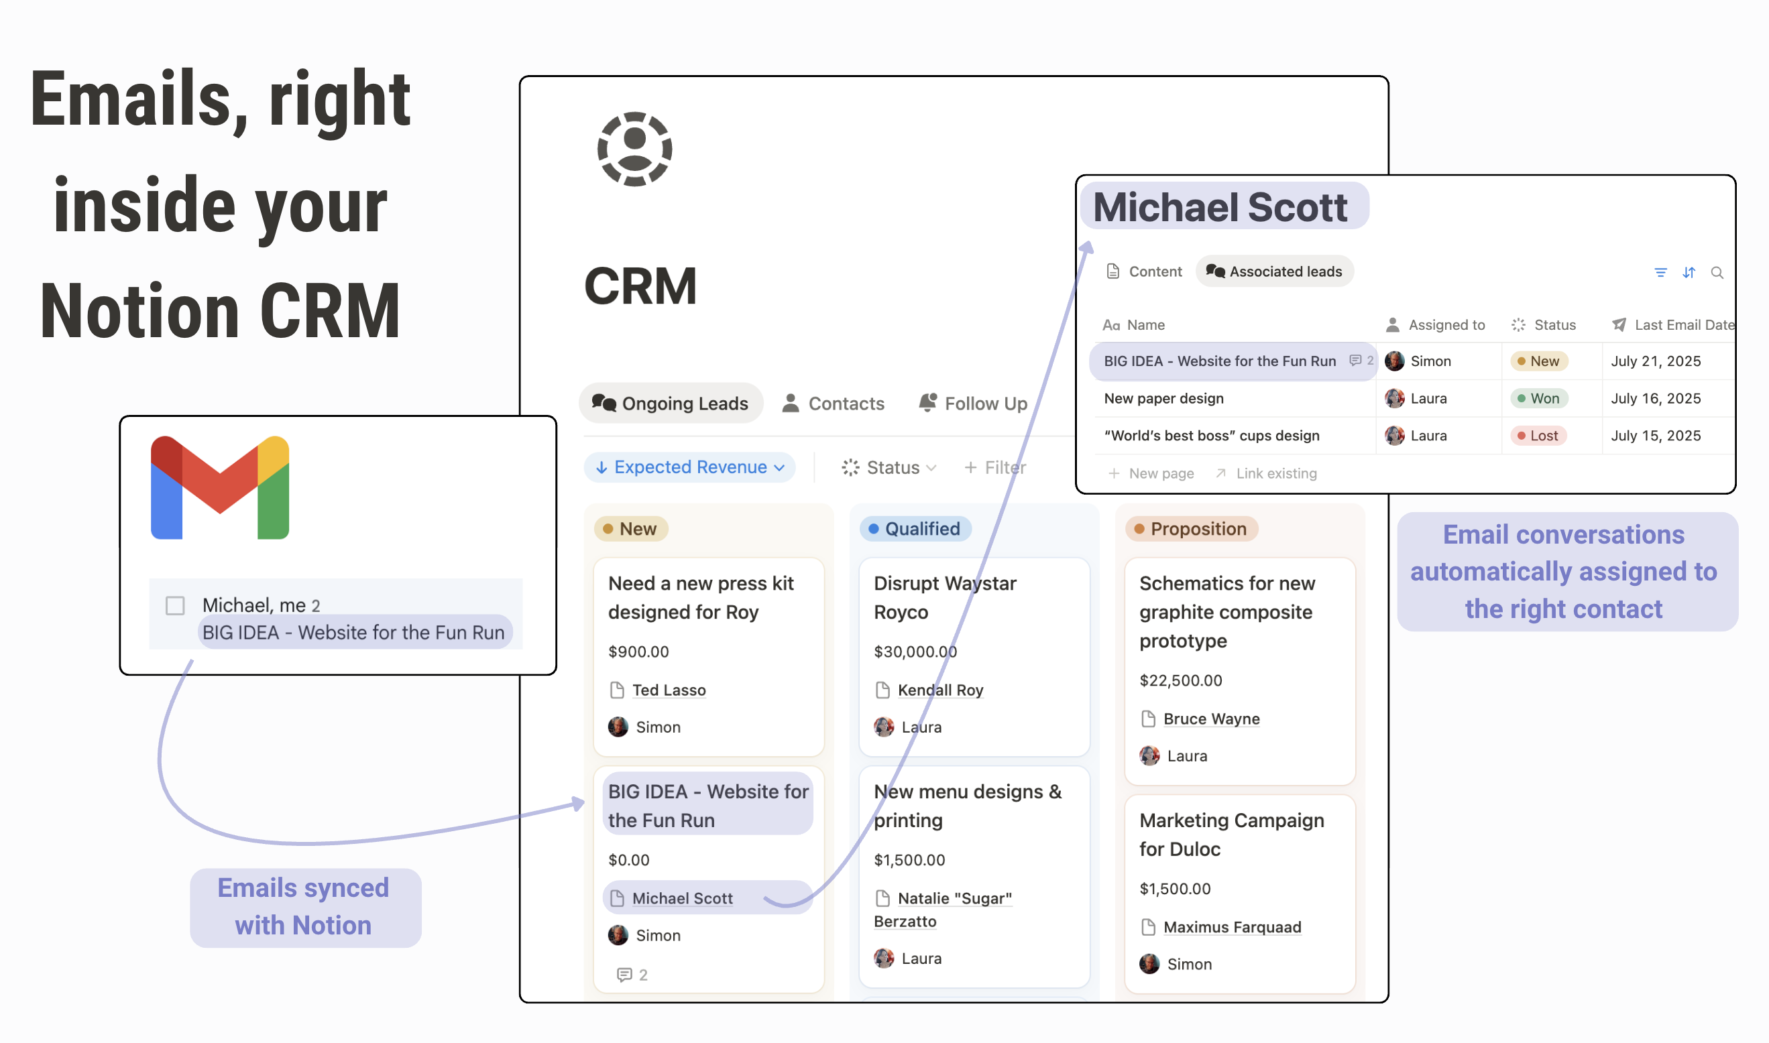Click the Gmail logo
Image resolution: width=1769 pixels, height=1043 pixels.
219,488
